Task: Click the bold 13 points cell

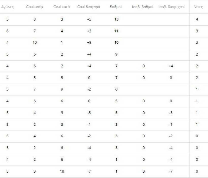Action: (116, 19)
